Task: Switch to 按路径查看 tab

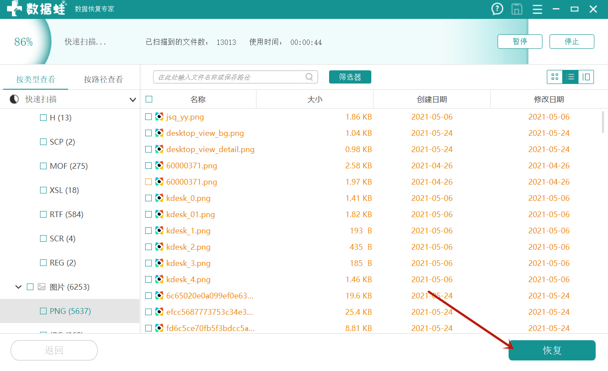Action: [104, 80]
